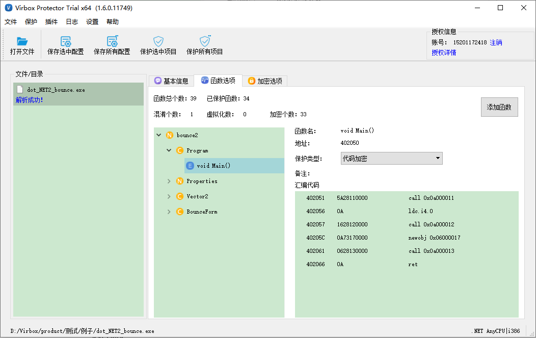Click assembly line call 0x0a000011

click(x=431, y=198)
